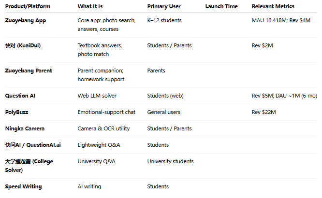The image size is (322, 198).
Task: Click 'MAU 18.418M; Rev $4M' metric cell
Action: (x=281, y=20)
